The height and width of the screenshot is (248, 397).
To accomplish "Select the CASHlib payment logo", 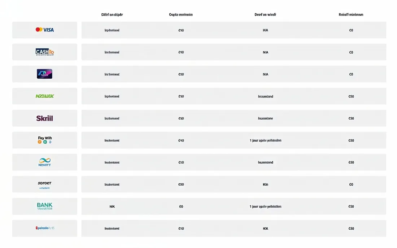I will (x=45, y=52).
